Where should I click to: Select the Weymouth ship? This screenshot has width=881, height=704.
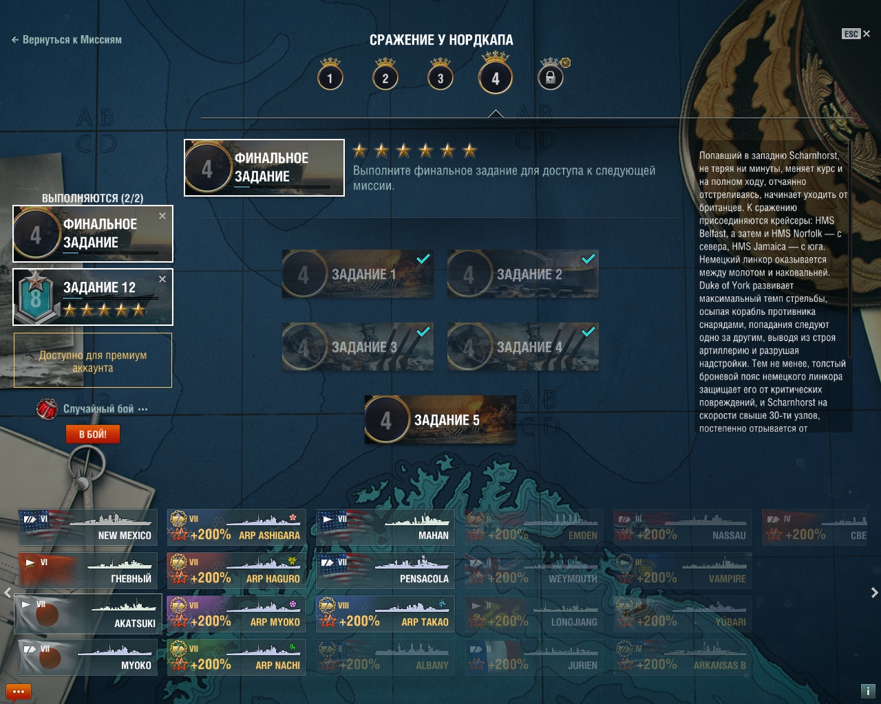[534, 571]
